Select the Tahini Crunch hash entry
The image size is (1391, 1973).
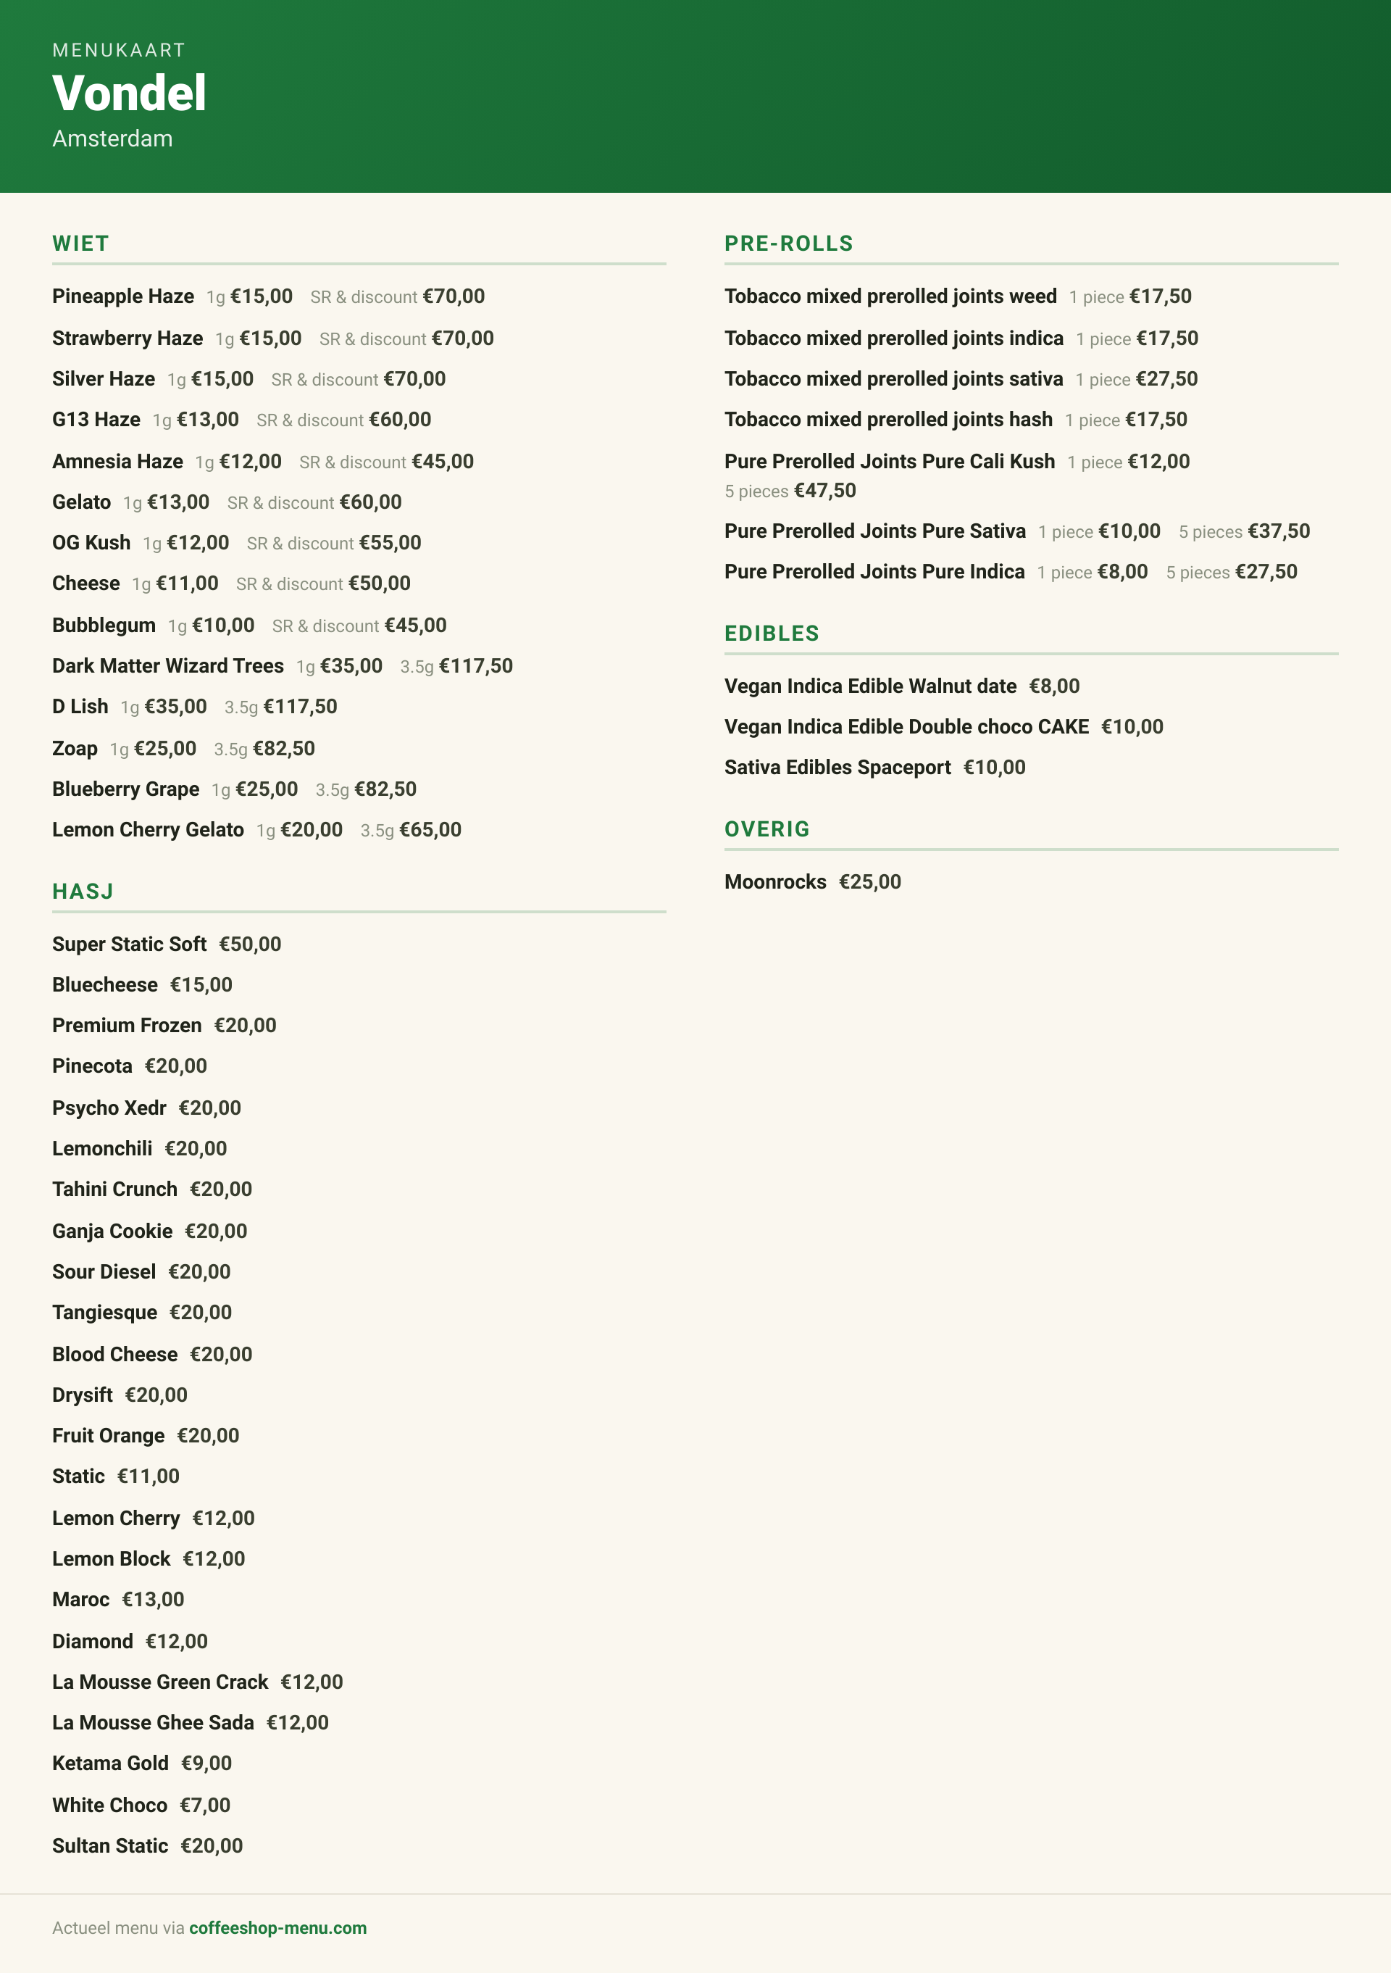(115, 1189)
